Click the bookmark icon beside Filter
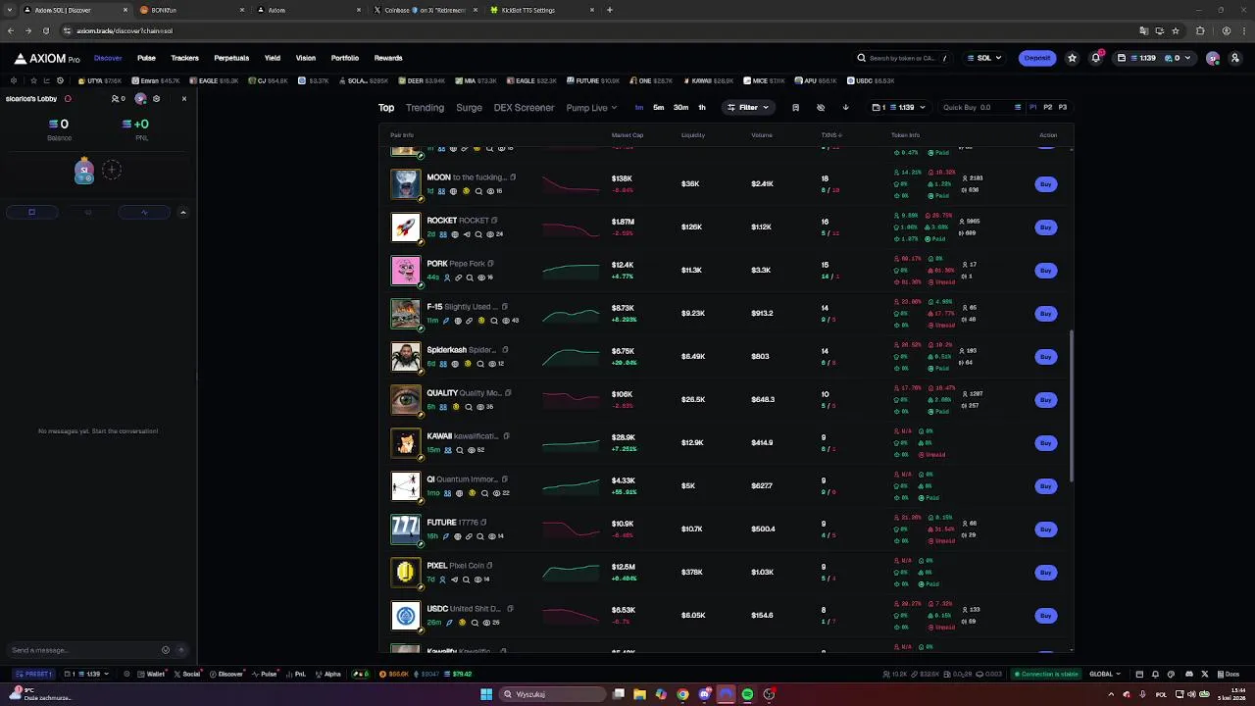This screenshot has width=1255, height=706. 795,107
